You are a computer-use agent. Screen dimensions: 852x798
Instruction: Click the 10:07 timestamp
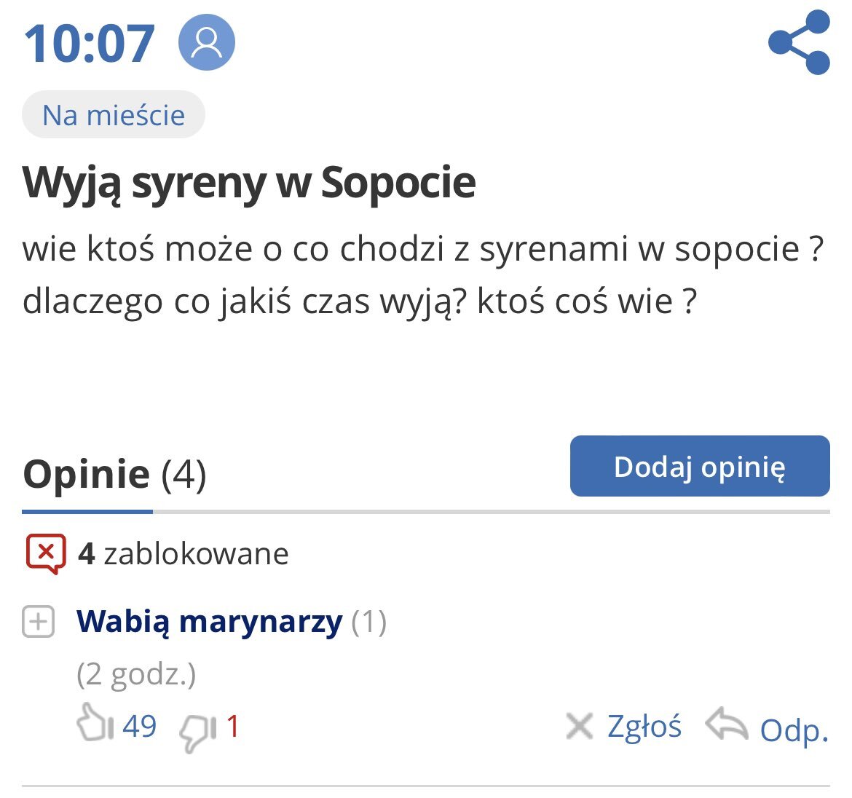[x=90, y=44]
